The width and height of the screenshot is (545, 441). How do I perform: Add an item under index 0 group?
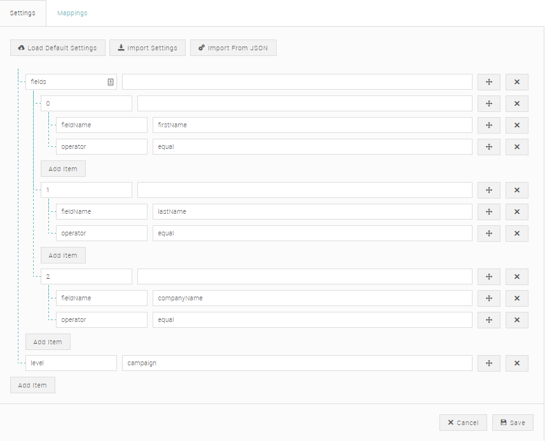63,169
